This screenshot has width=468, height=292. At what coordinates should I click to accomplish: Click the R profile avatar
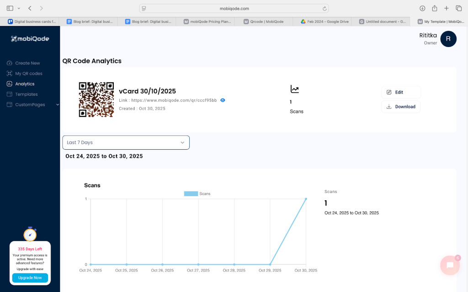tap(448, 39)
